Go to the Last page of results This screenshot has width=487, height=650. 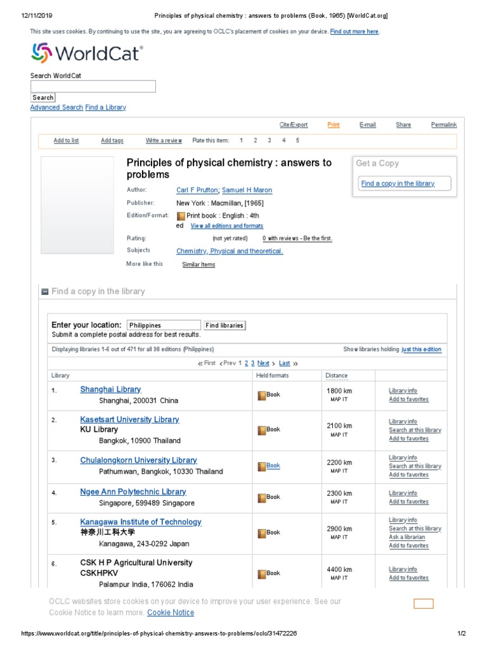(x=285, y=363)
